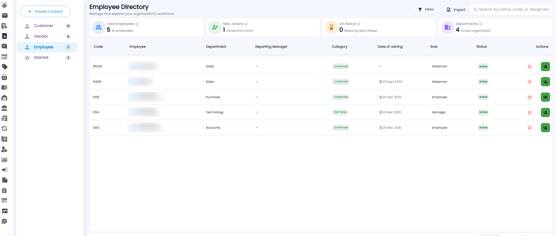Open the wallet icon in sidebar
This screenshot has width=556, height=236.
click(4, 87)
